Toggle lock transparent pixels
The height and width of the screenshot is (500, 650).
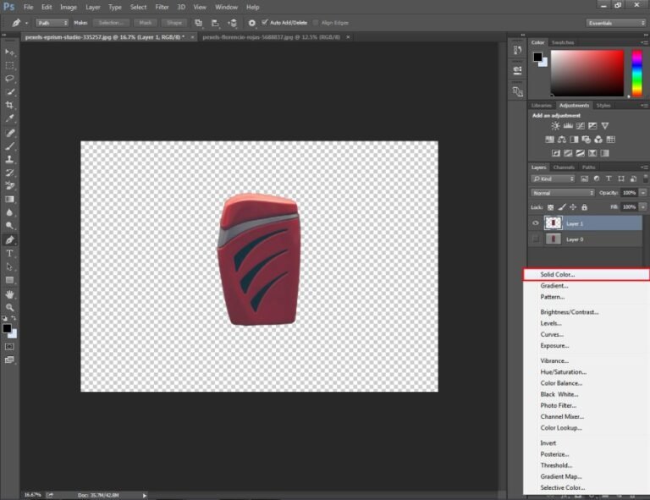tap(550, 207)
